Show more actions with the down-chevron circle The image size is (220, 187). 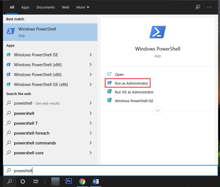pos(157,111)
